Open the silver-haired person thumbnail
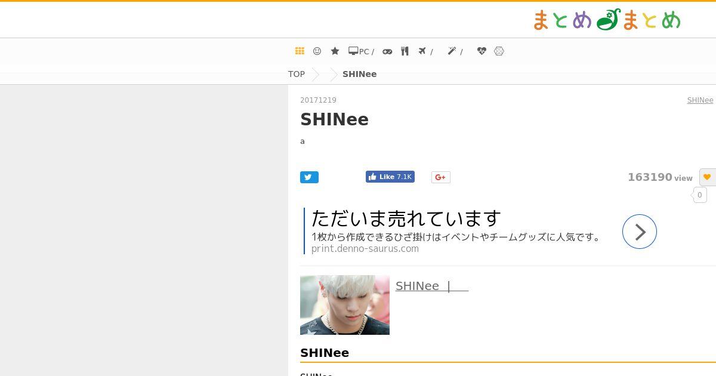 pos(345,305)
